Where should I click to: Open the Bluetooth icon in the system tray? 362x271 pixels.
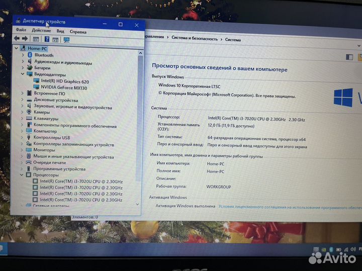point(331,249)
